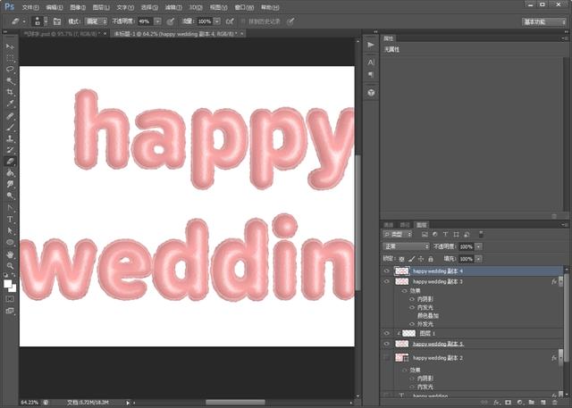Open the 文件 menu
The width and height of the screenshot is (572, 408).
point(30,7)
